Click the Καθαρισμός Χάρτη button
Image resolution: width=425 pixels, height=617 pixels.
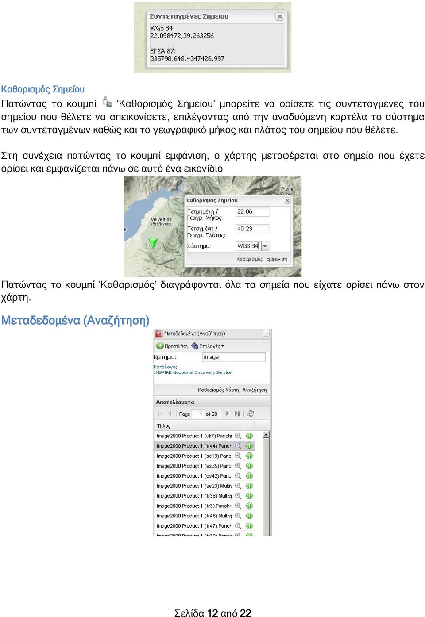click(x=218, y=390)
